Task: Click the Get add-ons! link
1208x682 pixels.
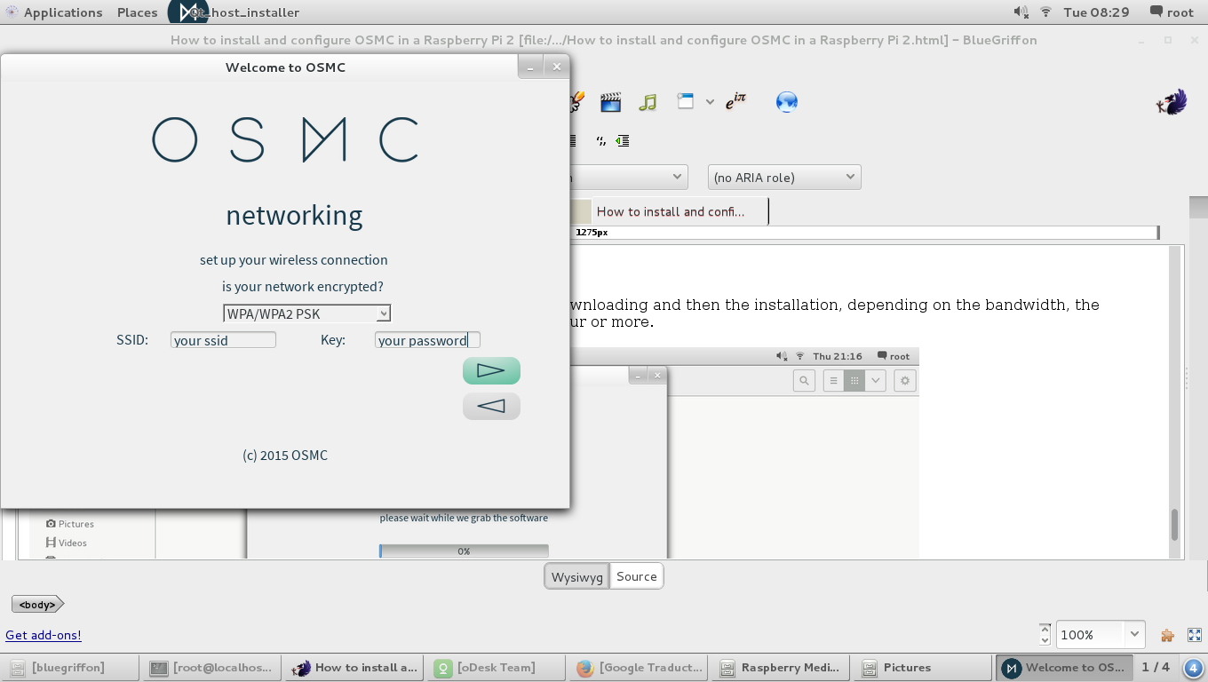Action: pyautogui.click(x=44, y=635)
